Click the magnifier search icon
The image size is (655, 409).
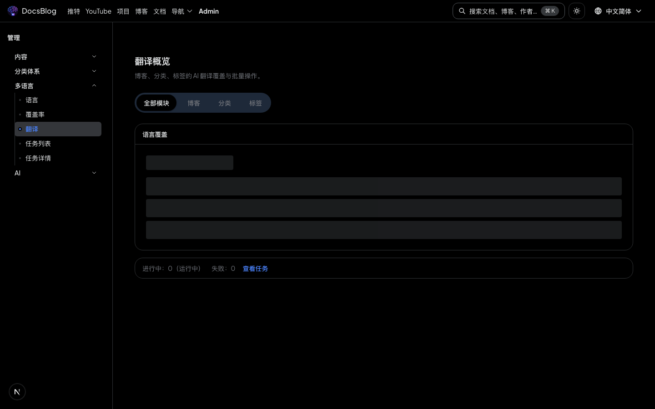[x=462, y=11]
